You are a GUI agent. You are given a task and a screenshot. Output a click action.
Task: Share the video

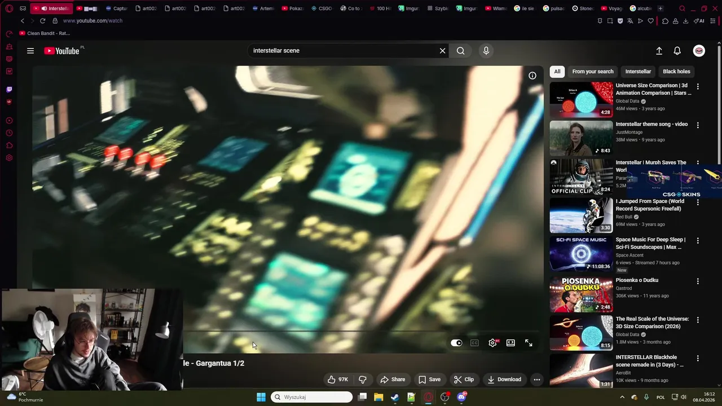click(393, 379)
